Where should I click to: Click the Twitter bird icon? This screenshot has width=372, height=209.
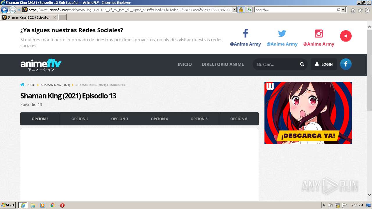282,33
